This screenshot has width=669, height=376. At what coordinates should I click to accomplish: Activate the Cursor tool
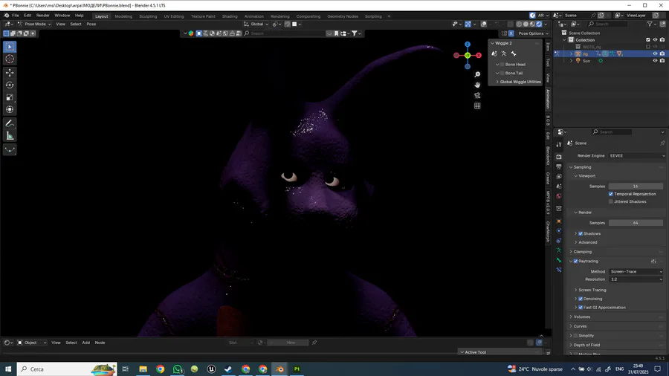coord(10,59)
